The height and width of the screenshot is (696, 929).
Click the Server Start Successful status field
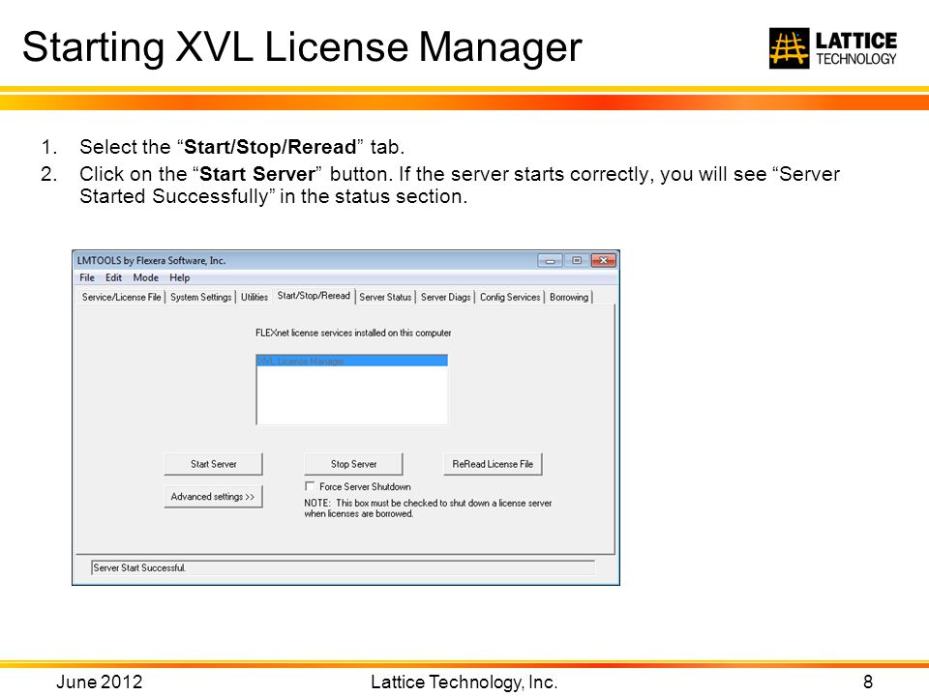(343, 567)
